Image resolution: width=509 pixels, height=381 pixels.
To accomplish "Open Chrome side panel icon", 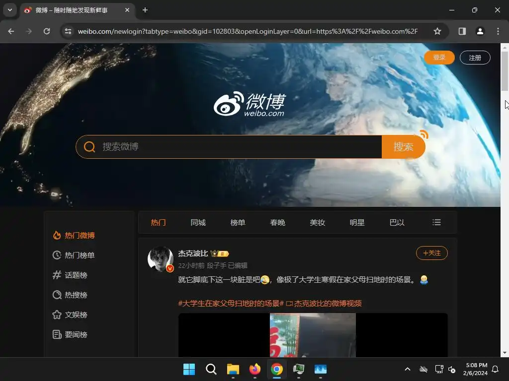I will tap(462, 31).
